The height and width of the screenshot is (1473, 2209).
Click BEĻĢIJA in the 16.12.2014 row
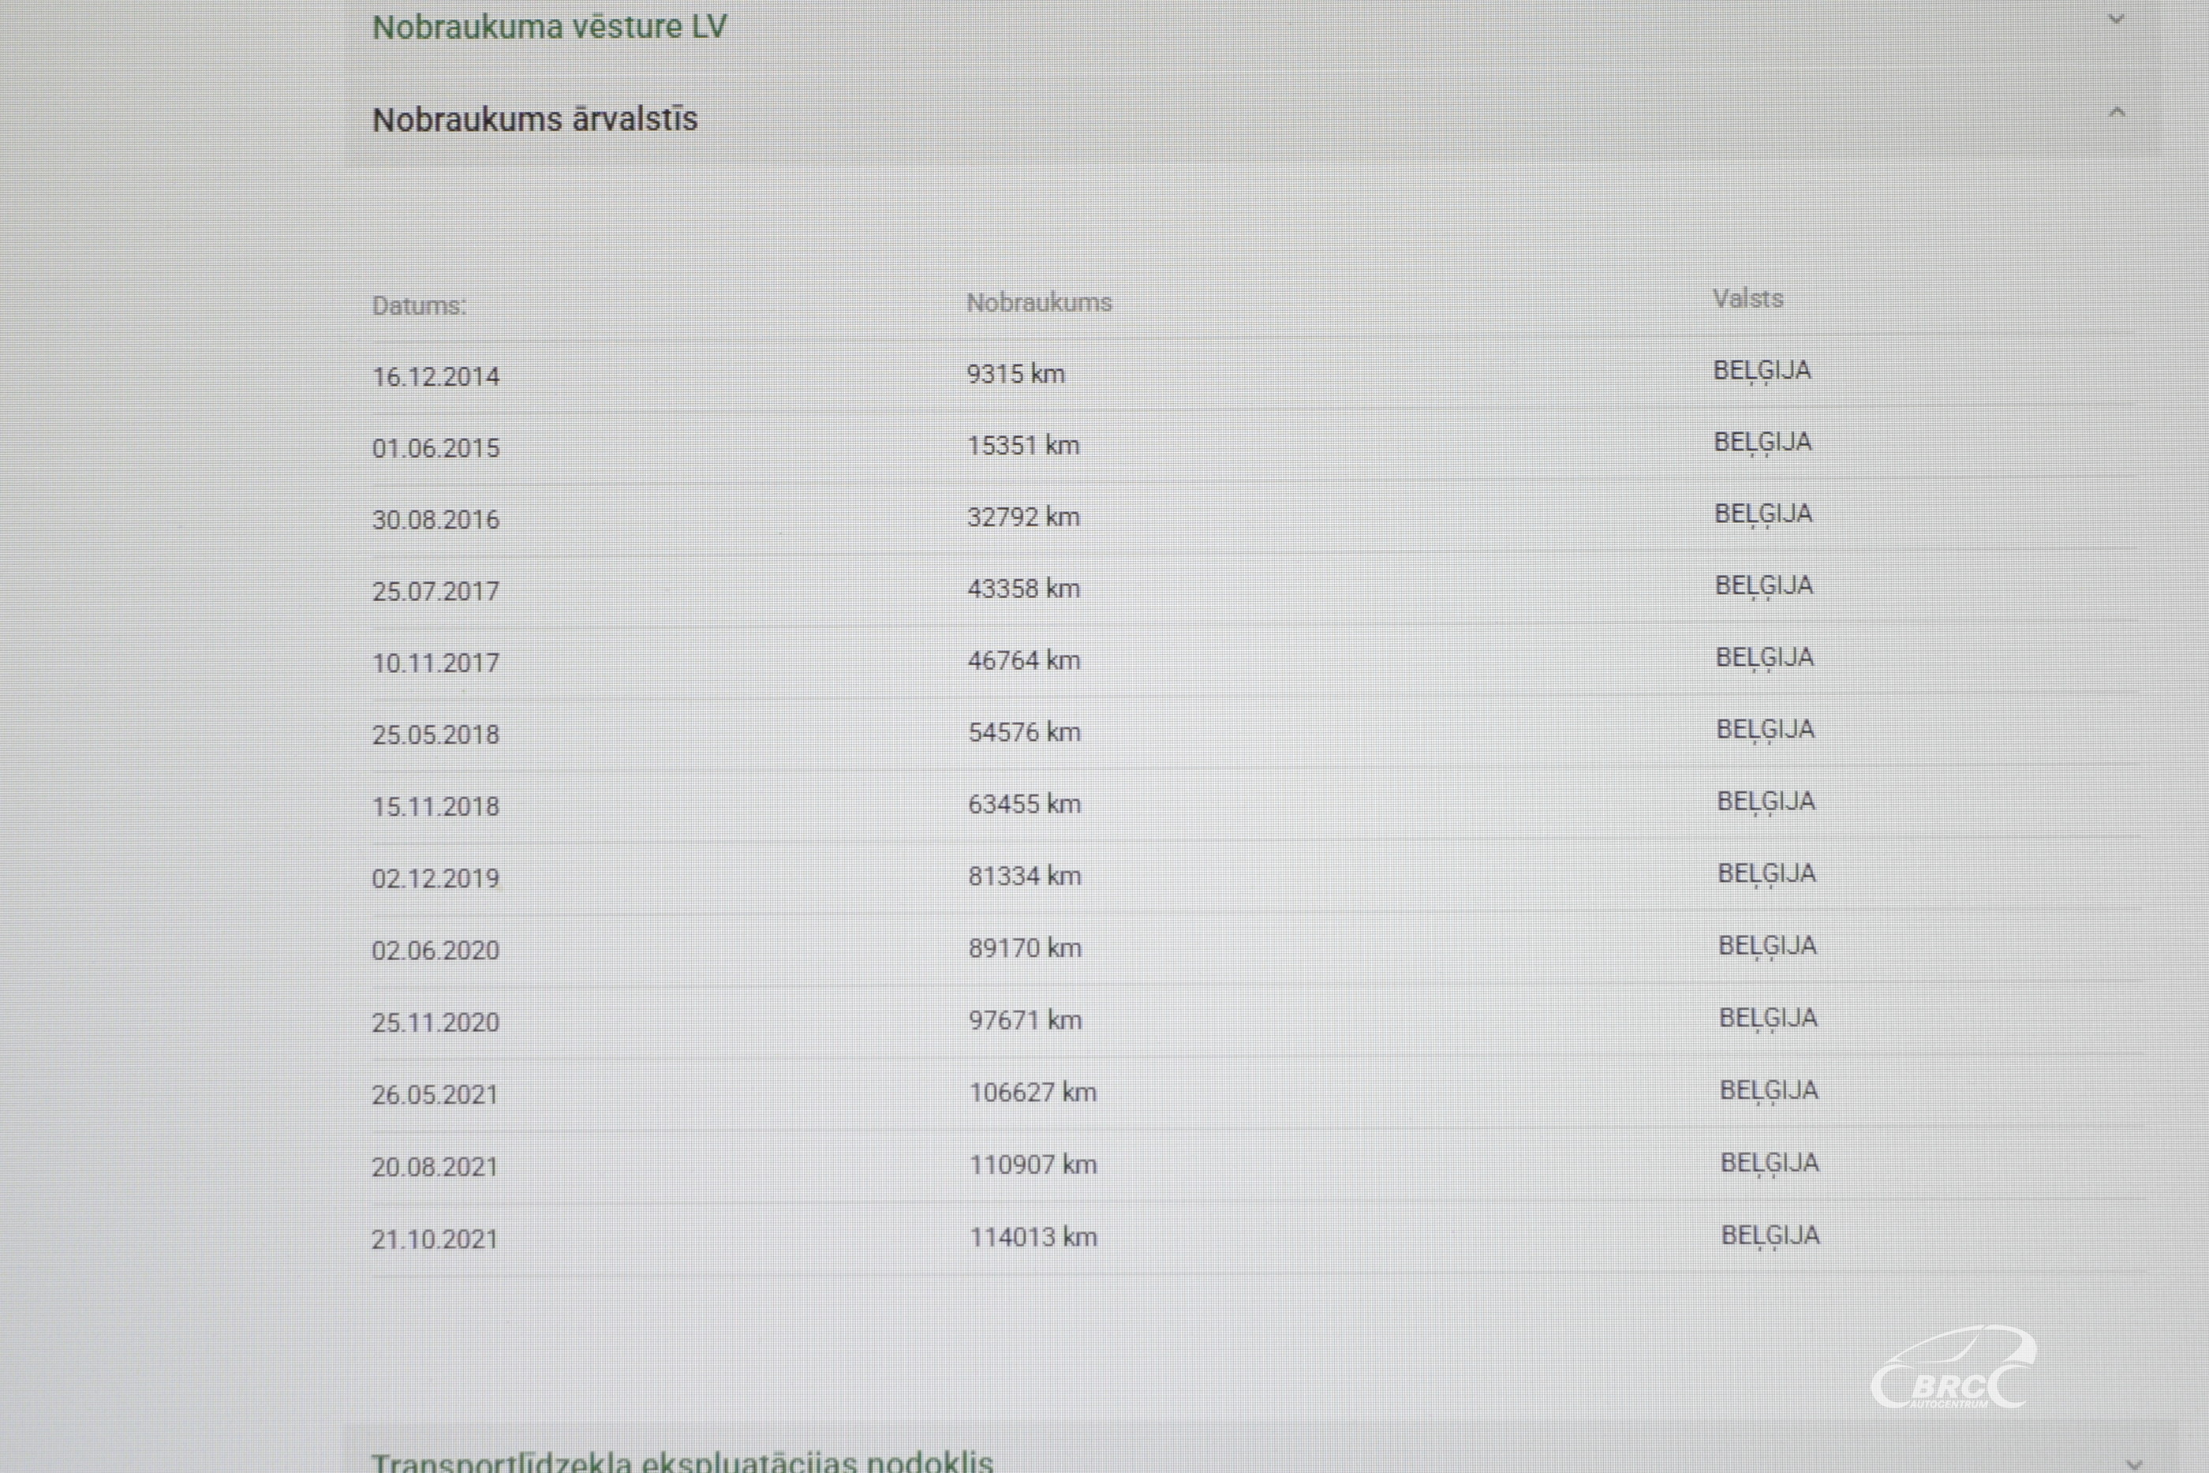[x=1762, y=371]
